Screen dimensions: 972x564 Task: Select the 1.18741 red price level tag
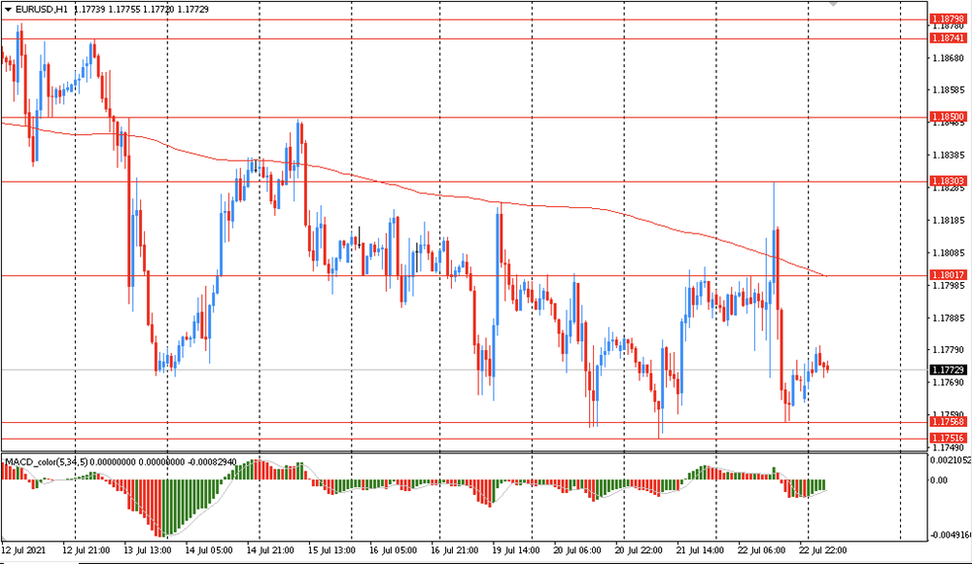[948, 39]
